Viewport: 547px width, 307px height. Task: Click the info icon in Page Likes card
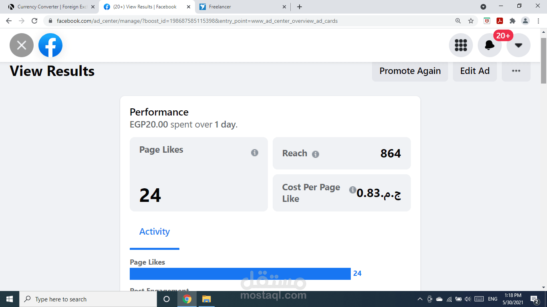point(255,153)
